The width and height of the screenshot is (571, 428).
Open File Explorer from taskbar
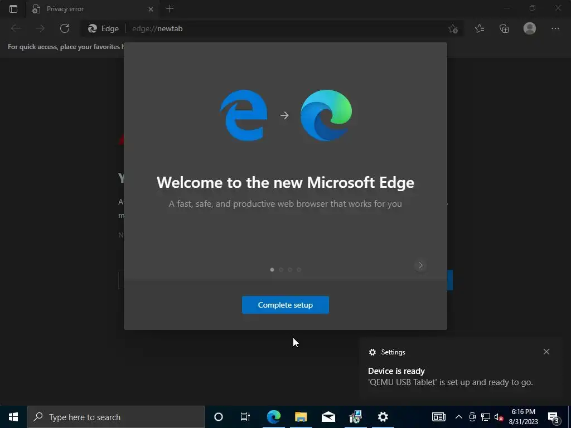pyautogui.click(x=301, y=417)
